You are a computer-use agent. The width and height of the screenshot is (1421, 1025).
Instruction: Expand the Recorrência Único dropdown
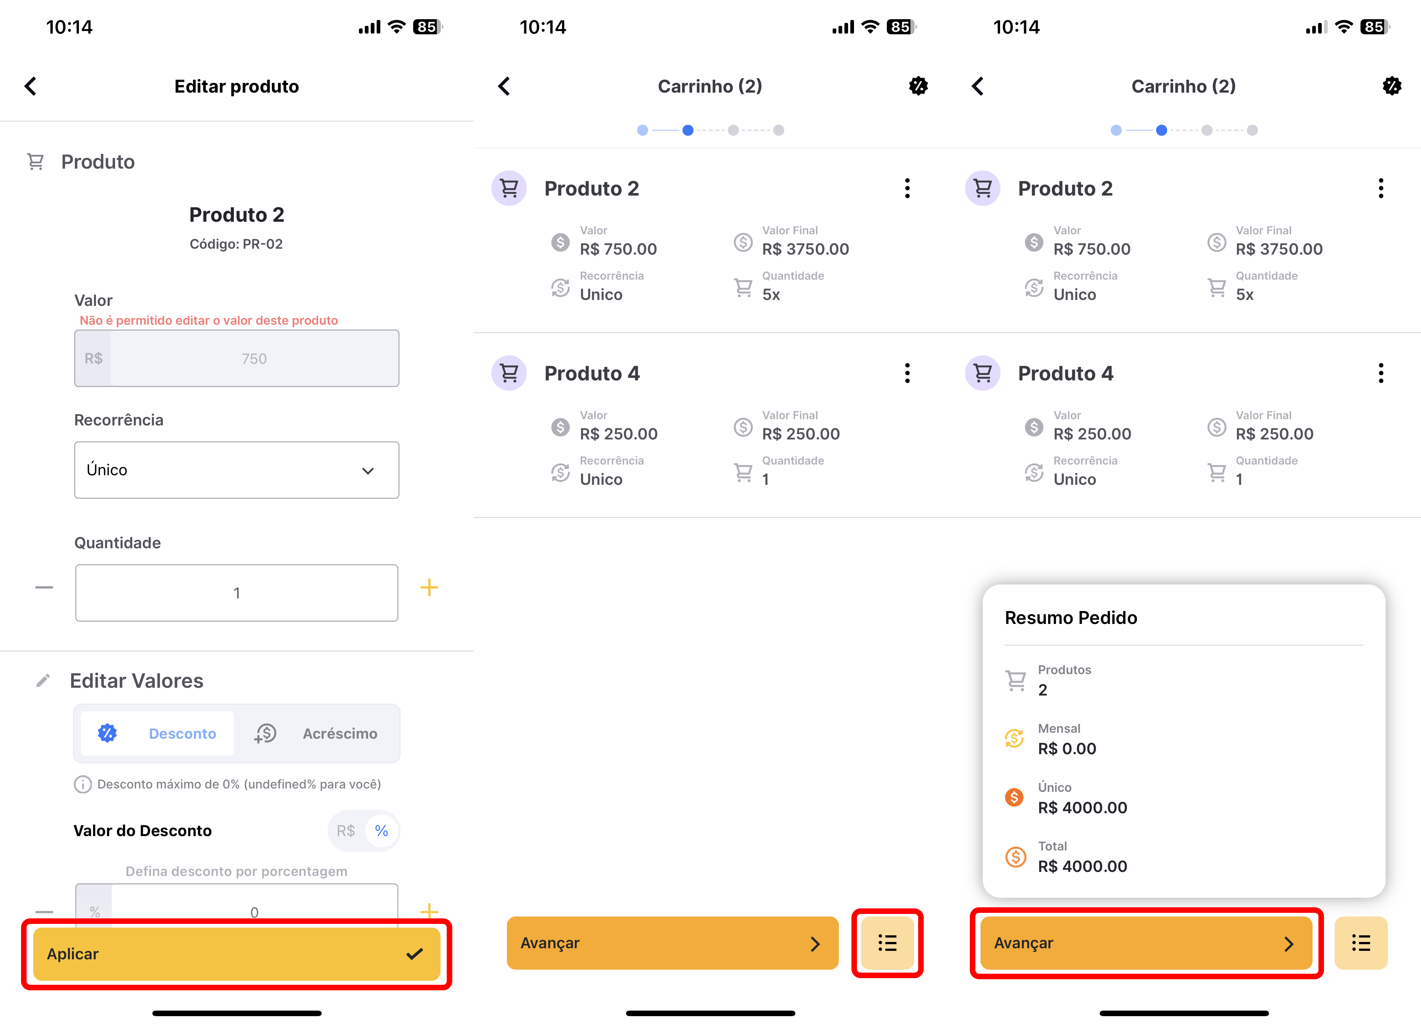237,470
